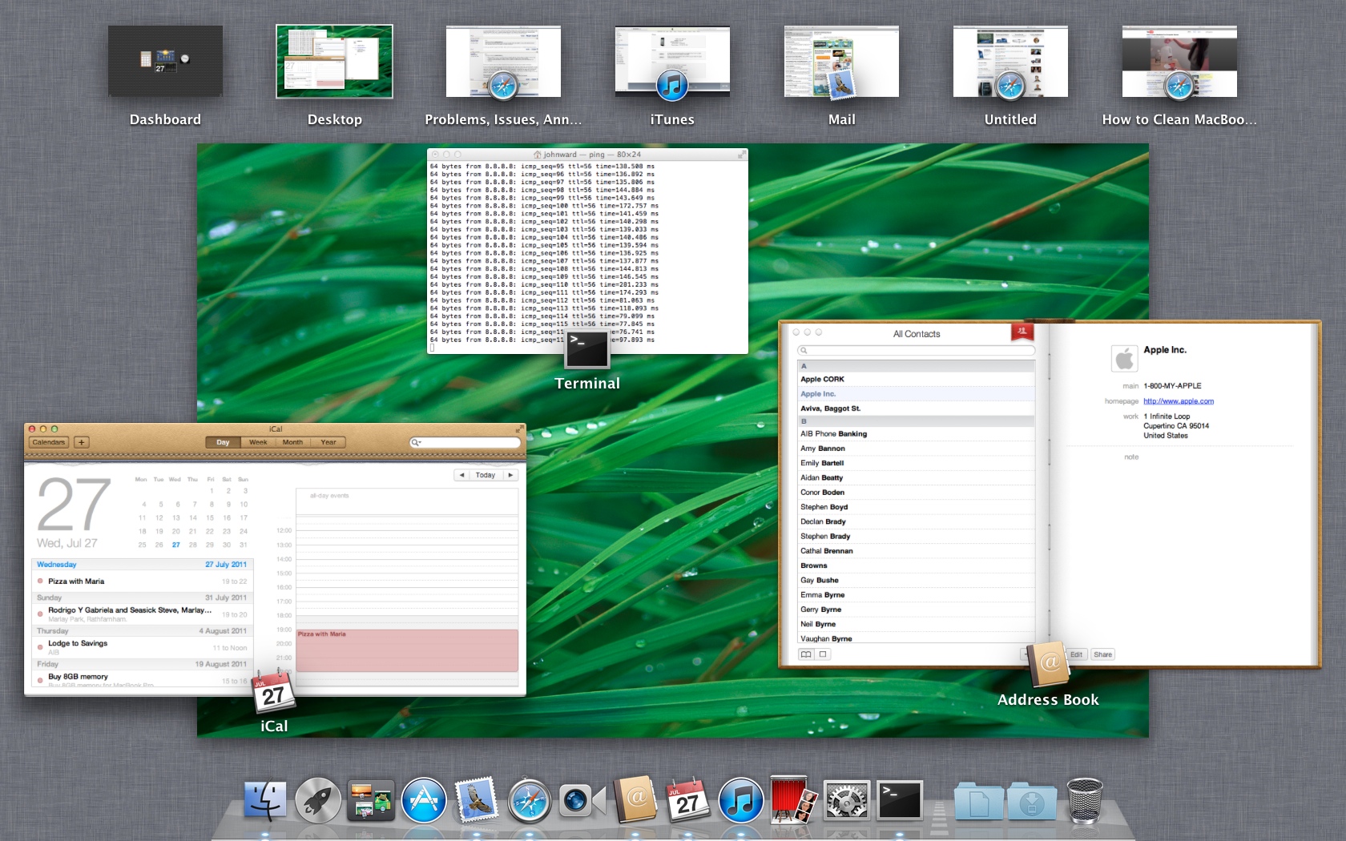Toggle list and card view in Address Book

pyautogui.click(x=806, y=654)
